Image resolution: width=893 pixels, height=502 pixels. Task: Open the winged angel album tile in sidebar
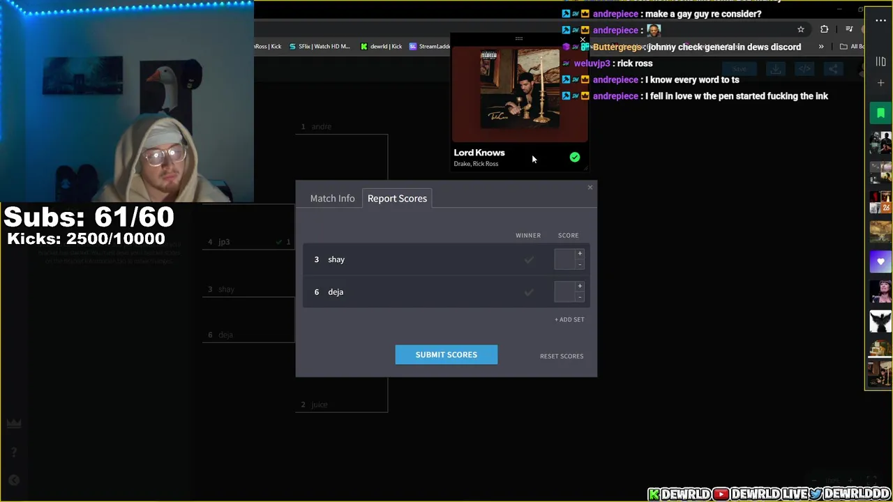coord(880,321)
